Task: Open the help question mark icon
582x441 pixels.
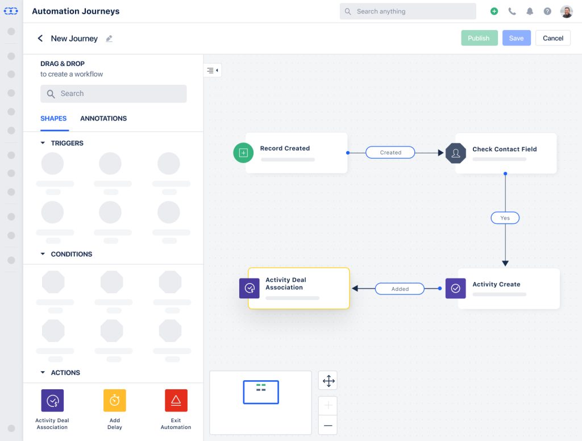Action: pyautogui.click(x=547, y=11)
